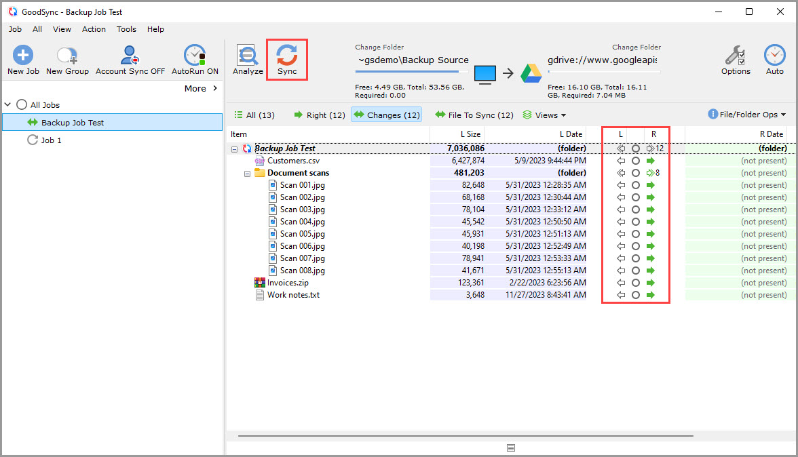Open the Views dropdown

click(544, 115)
